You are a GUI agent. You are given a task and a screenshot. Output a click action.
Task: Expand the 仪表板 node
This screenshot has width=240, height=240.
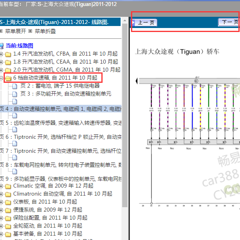[1, 202]
